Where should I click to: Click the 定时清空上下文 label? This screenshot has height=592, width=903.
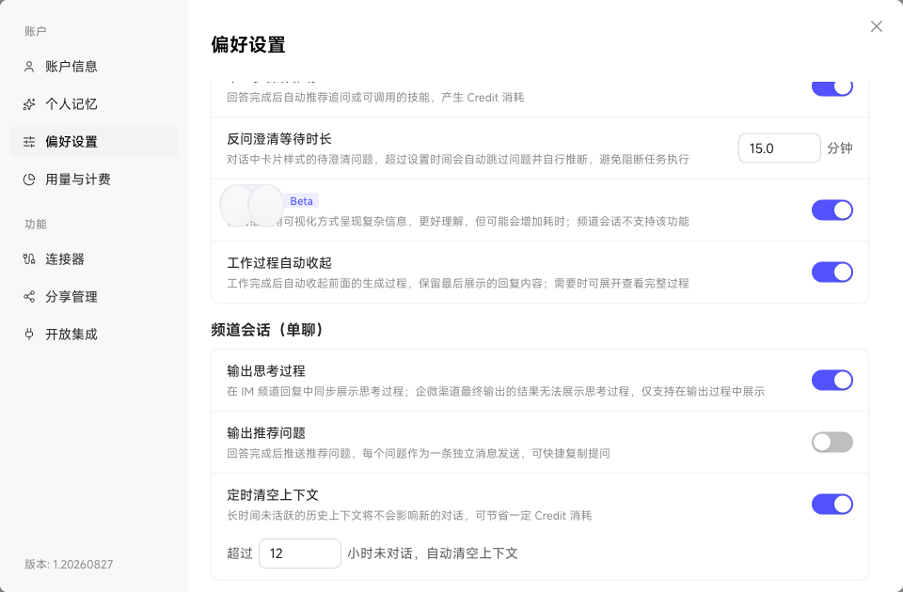273,495
